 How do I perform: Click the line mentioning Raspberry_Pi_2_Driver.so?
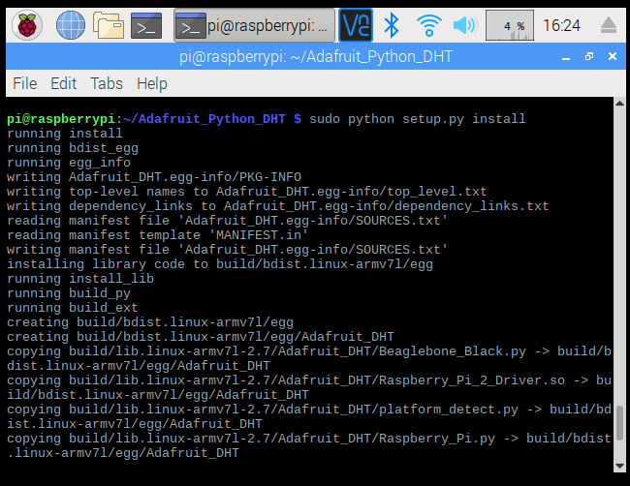pyautogui.click(x=309, y=387)
